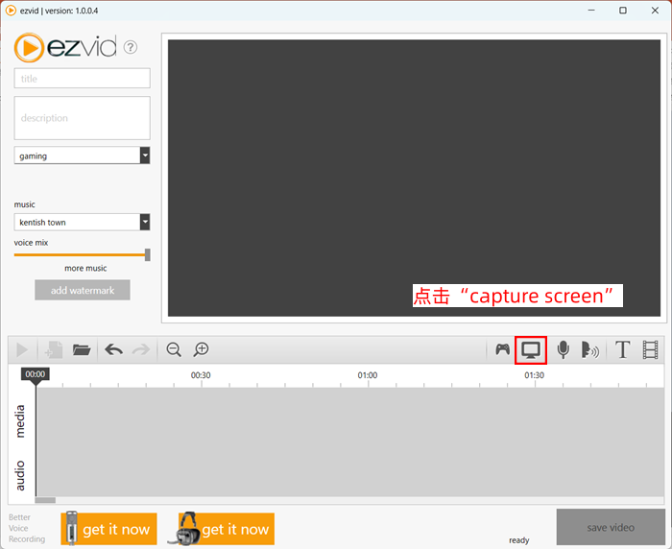Click the redo arrow icon
Viewport: 672px width, 549px height.
pyautogui.click(x=141, y=349)
